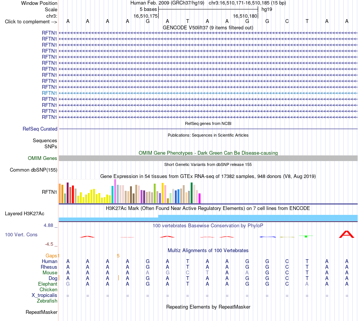Screen dimensions: 358x321
Task: Click the orange 'Gaps' label
Action: [x=51, y=256]
